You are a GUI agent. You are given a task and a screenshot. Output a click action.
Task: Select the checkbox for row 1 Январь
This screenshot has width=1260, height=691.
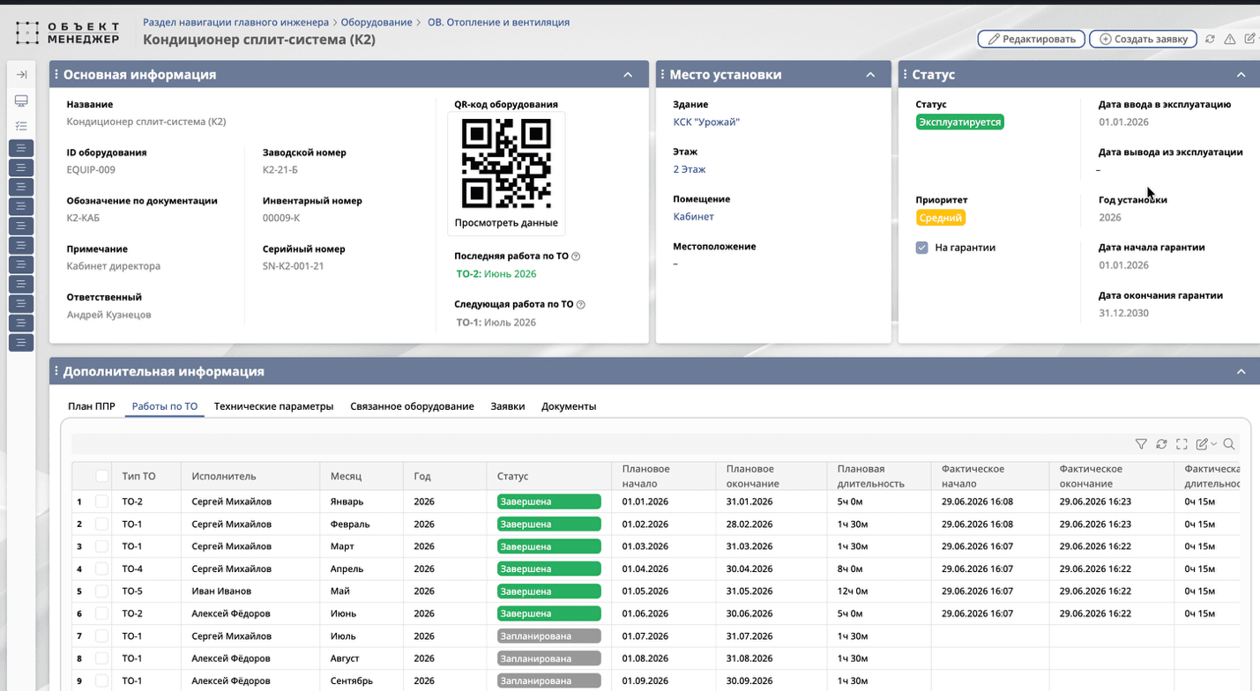[x=102, y=502]
